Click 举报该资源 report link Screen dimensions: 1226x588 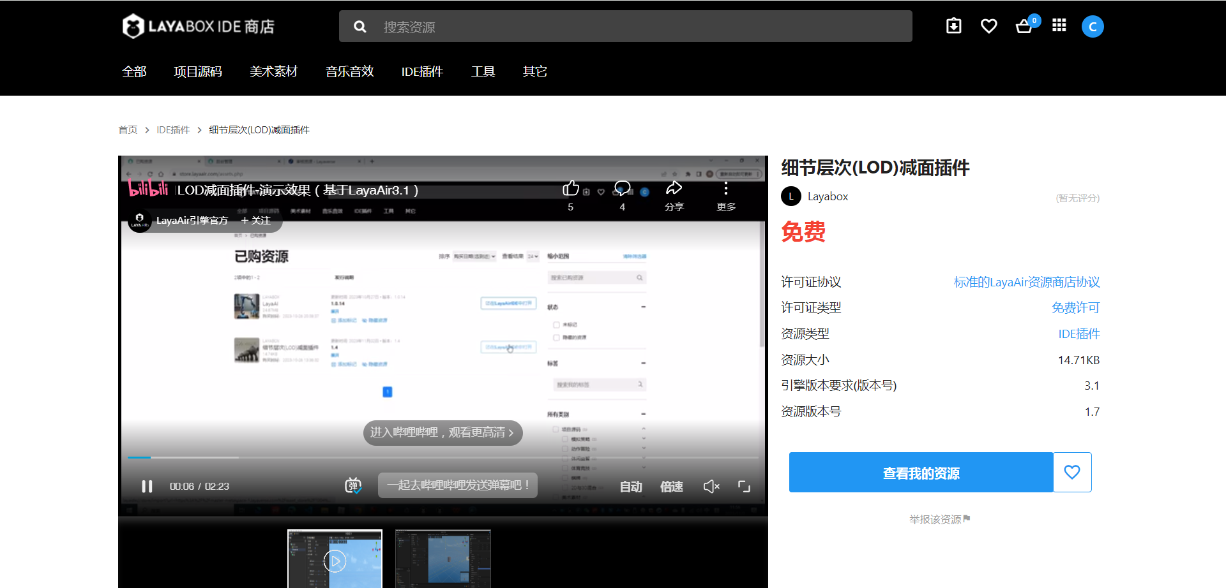pos(935,519)
